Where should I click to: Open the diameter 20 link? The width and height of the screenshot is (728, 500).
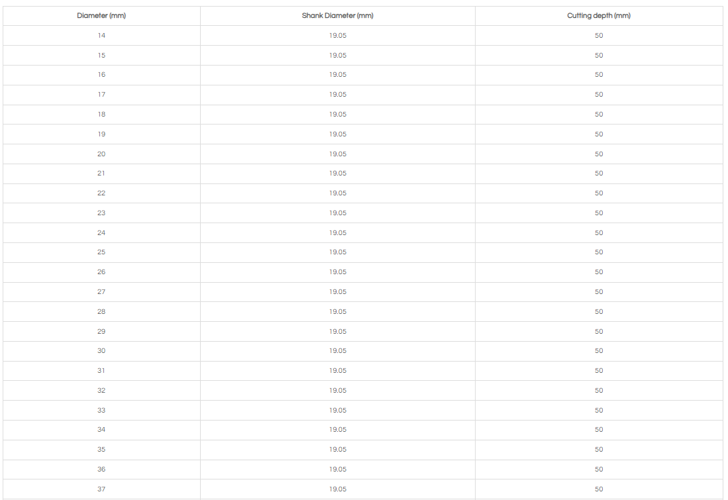pos(101,154)
